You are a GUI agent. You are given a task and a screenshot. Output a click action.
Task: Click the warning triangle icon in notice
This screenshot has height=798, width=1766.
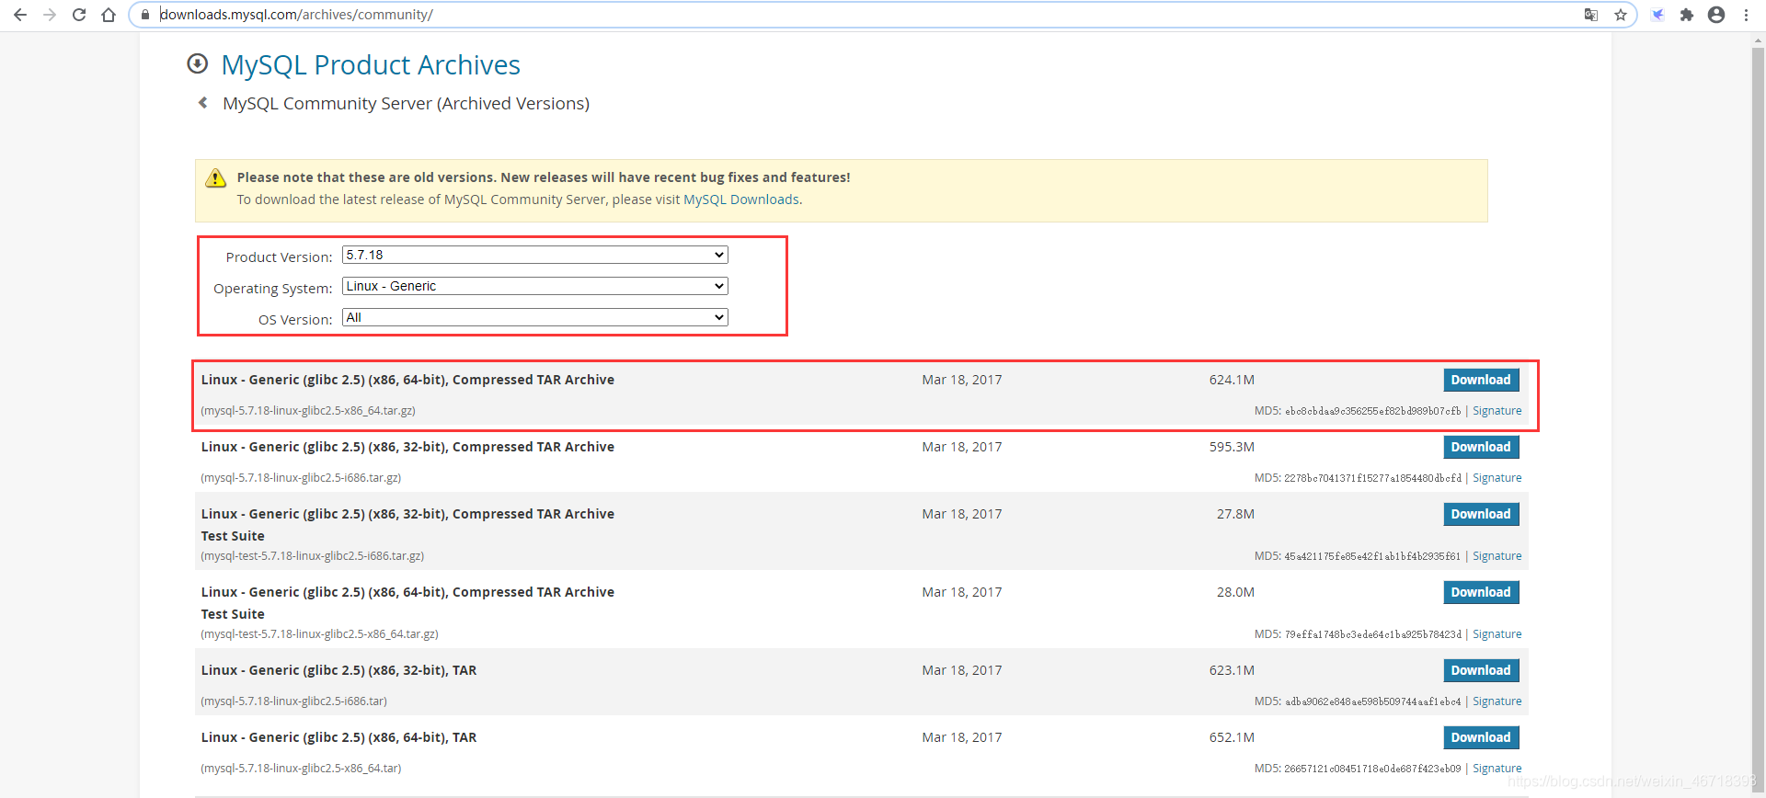click(x=215, y=178)
